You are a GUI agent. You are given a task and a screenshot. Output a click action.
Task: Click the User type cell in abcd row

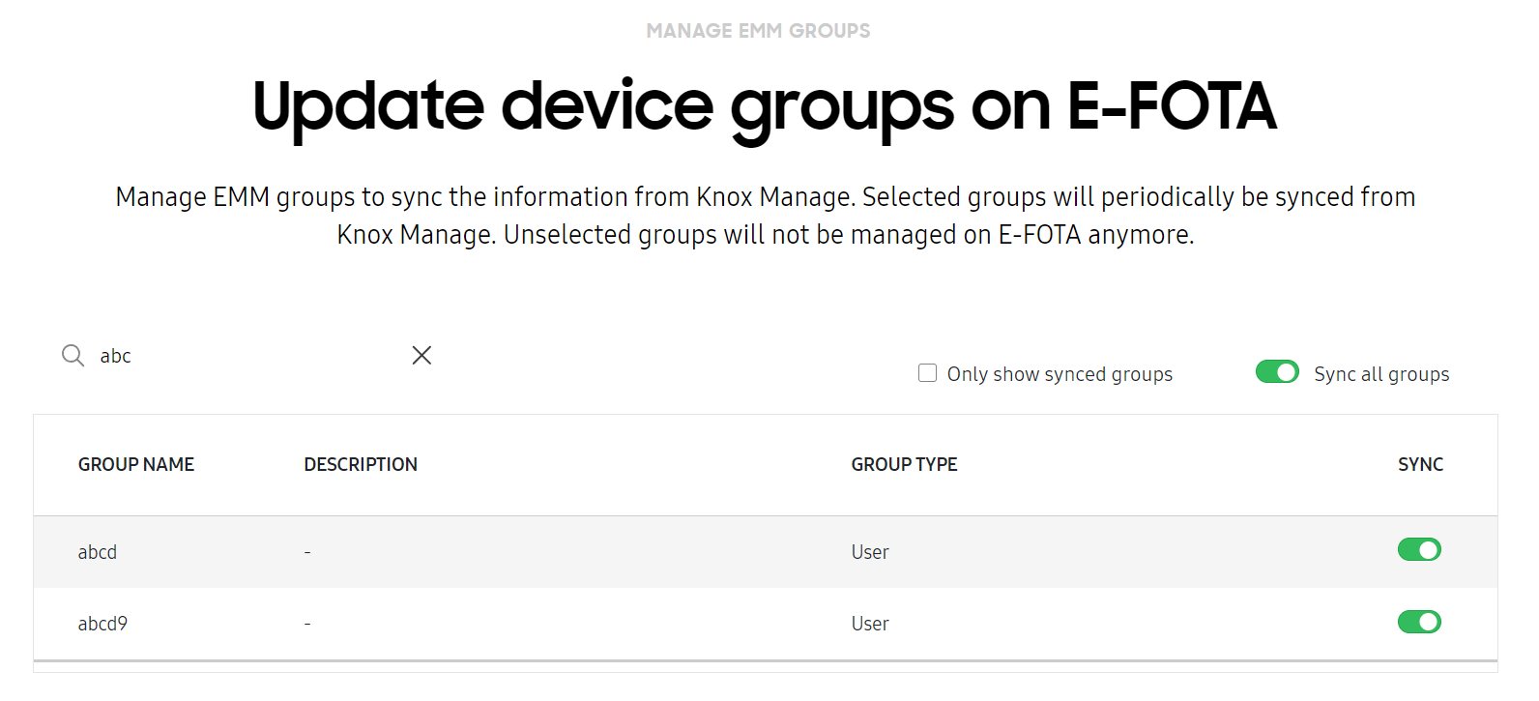(x=870, y=552)
